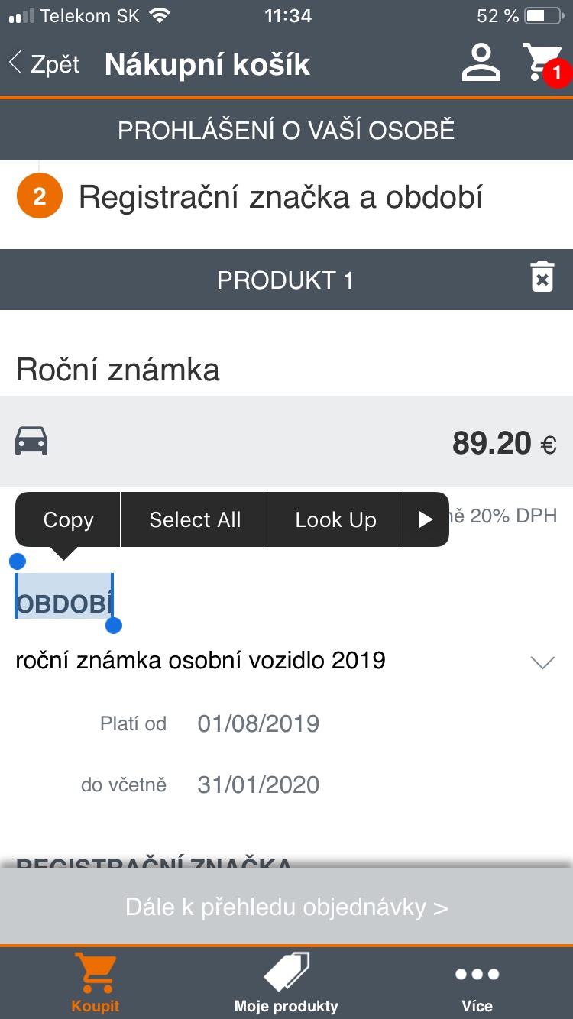Screen dimensions: 573x1019
Task: Choose Select All in the popup menu
Action: click(195, 519)
